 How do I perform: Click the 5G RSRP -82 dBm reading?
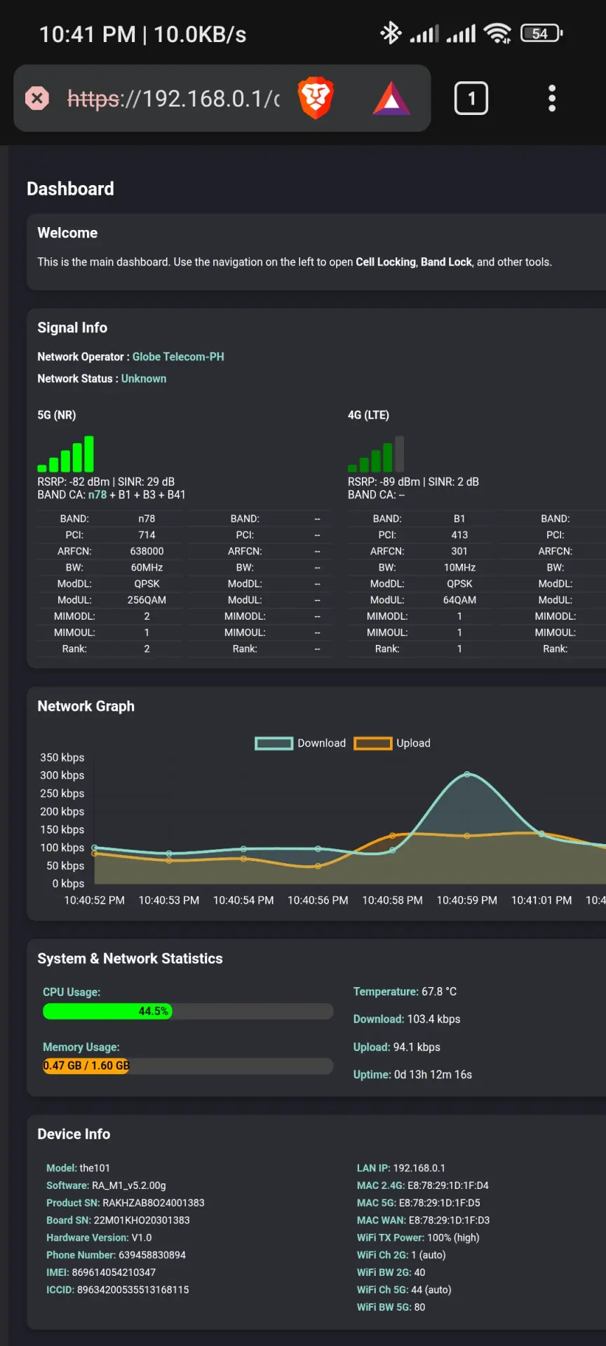click(74, 482)
